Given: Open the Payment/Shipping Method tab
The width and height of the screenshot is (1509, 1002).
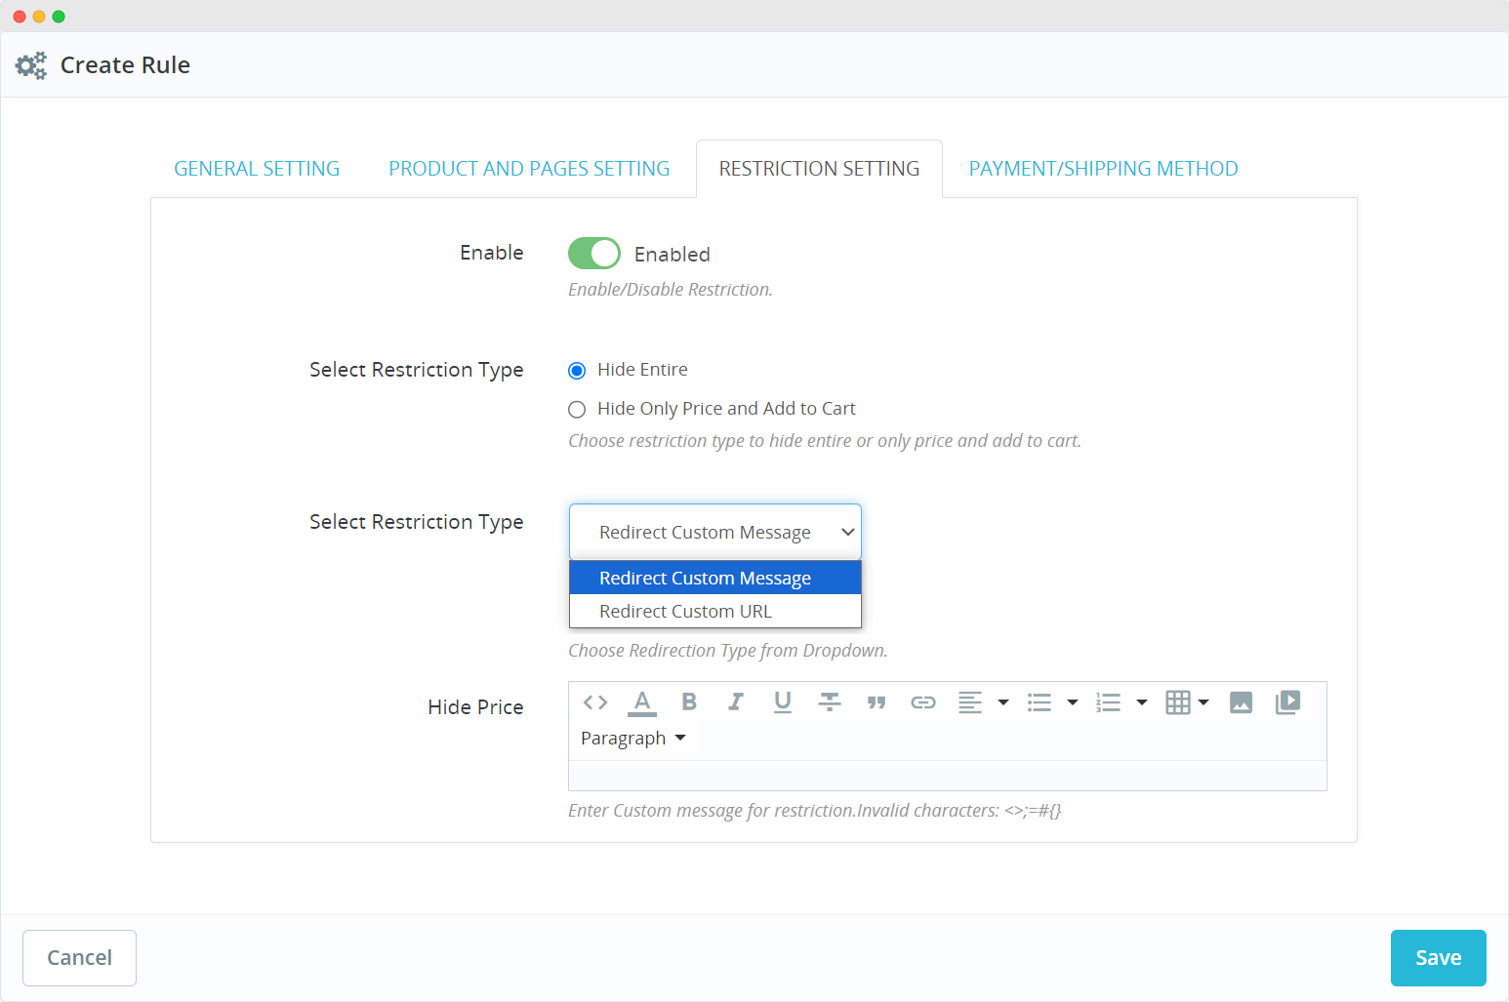Looking at the screenshot, I should pos(1103,169).
